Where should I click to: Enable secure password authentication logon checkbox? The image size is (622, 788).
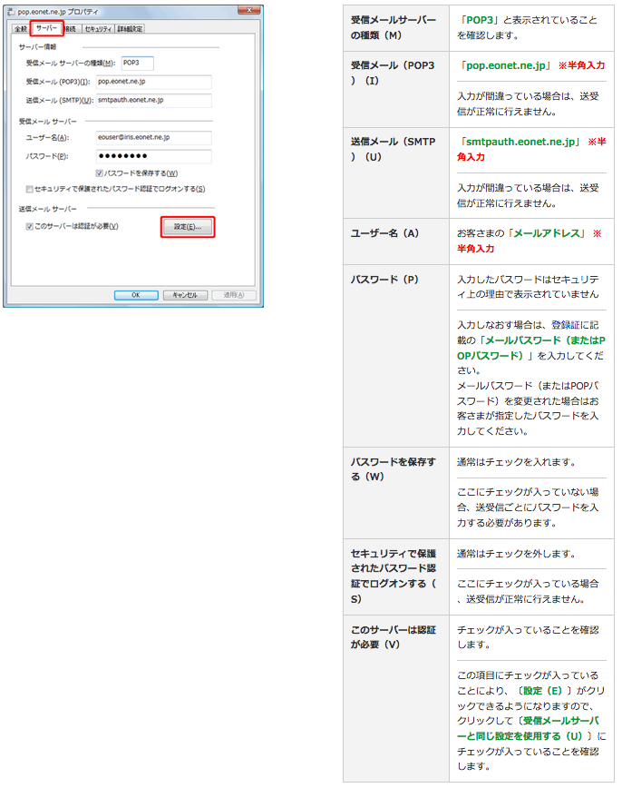point(30,189)
